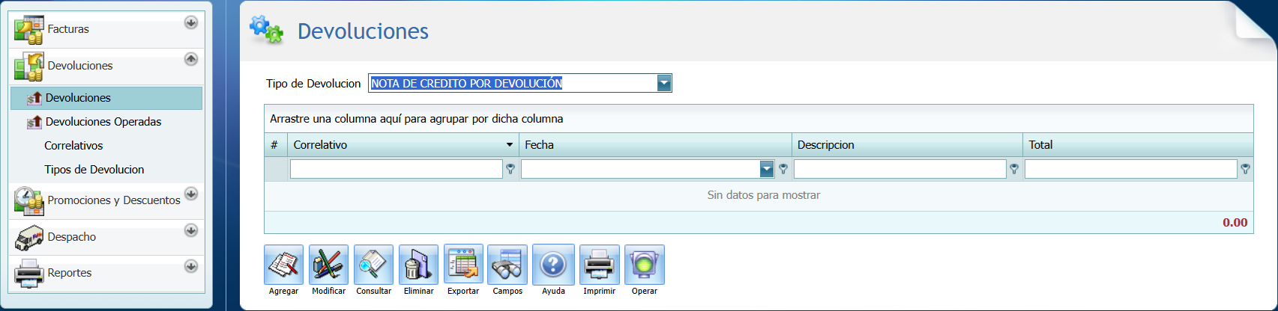1278x311 pixels.
Task: Click the Descripcion filter input field
Action: tap(899, 170)
